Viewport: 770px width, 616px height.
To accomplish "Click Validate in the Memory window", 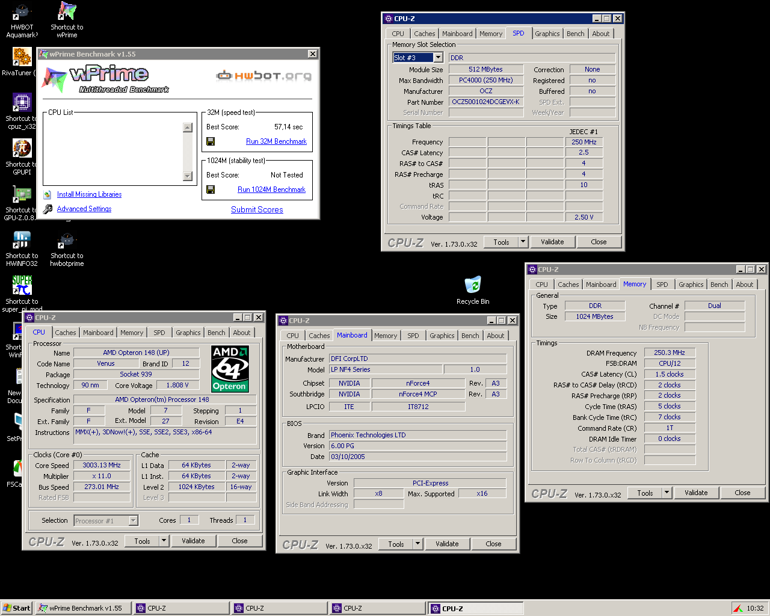I will 696,493.
